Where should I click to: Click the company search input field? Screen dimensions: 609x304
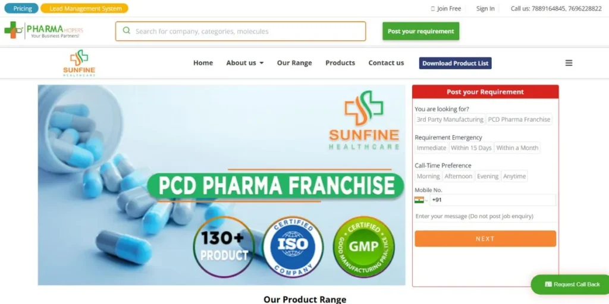(240, 31)
